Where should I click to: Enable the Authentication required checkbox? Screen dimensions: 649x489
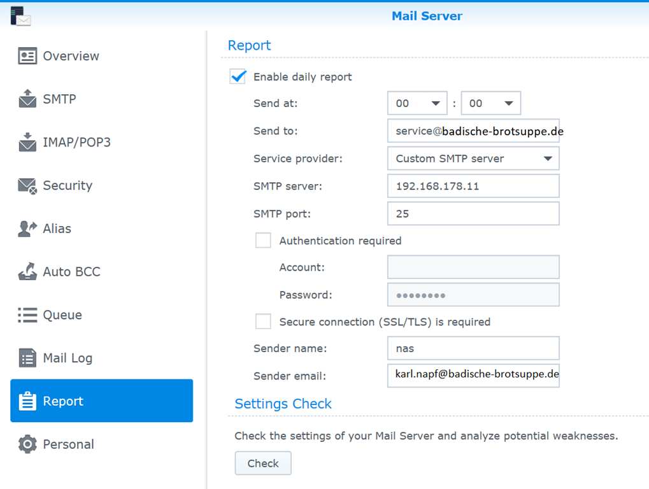click(263, 241)
